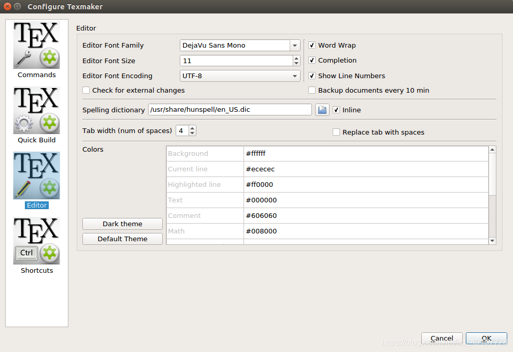Screen dimensions: 513x352
Task: Edit the Highlighted line color #ff0000
Action: 366,185
